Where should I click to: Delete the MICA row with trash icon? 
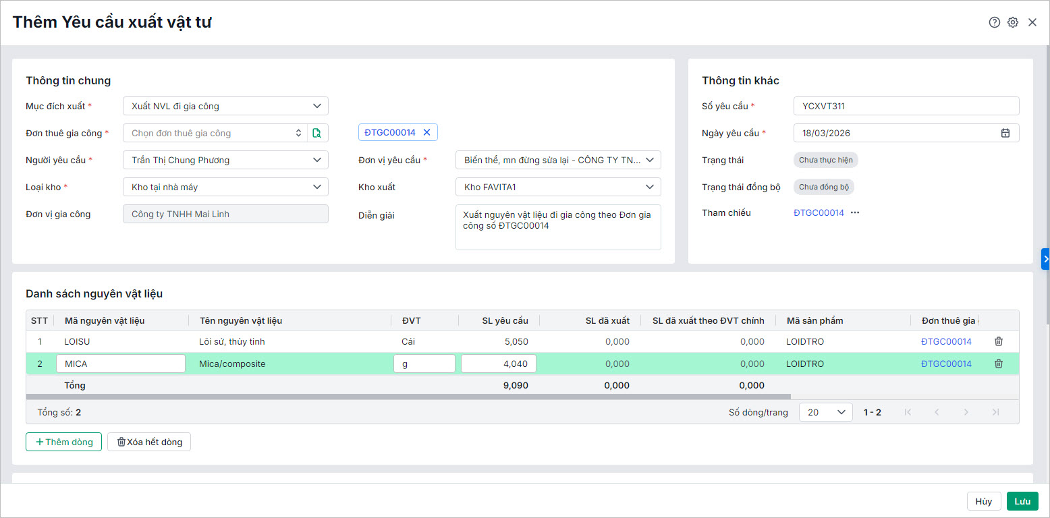(x=999, y=364)
